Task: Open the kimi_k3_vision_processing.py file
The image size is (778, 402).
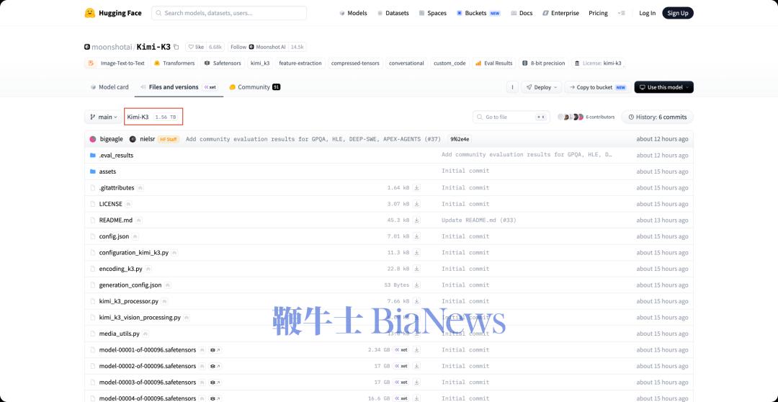Action: pos(140,317)
